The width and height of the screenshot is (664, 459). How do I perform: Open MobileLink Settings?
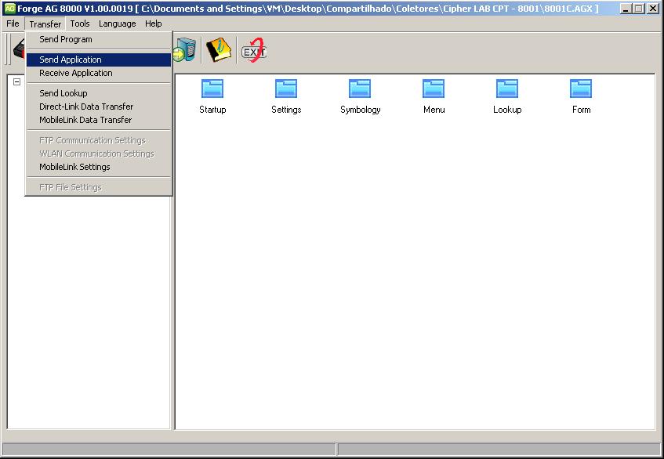[x=99, y=167]
